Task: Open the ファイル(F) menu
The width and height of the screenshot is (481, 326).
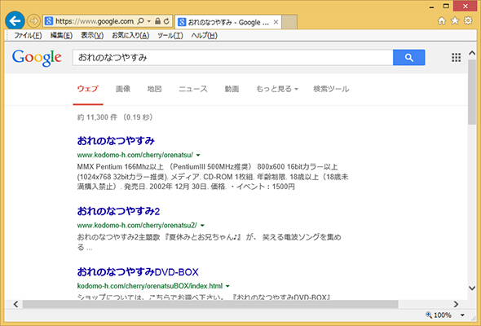Action: 28,36
